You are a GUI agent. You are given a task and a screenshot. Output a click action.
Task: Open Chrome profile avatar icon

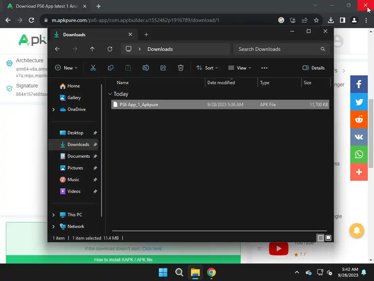coord(354,20)
